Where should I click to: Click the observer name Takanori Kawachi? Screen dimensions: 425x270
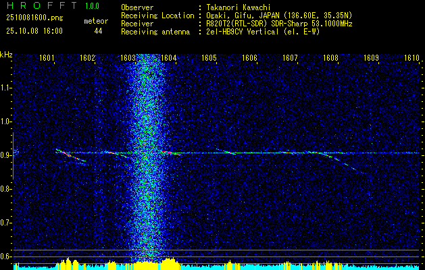(238, 7)
